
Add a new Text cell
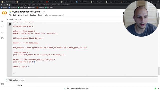click(x=18, y=19)
